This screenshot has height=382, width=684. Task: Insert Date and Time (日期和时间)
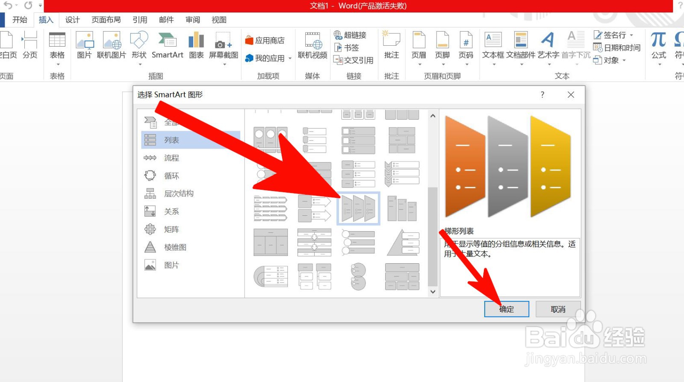(617, 48)
